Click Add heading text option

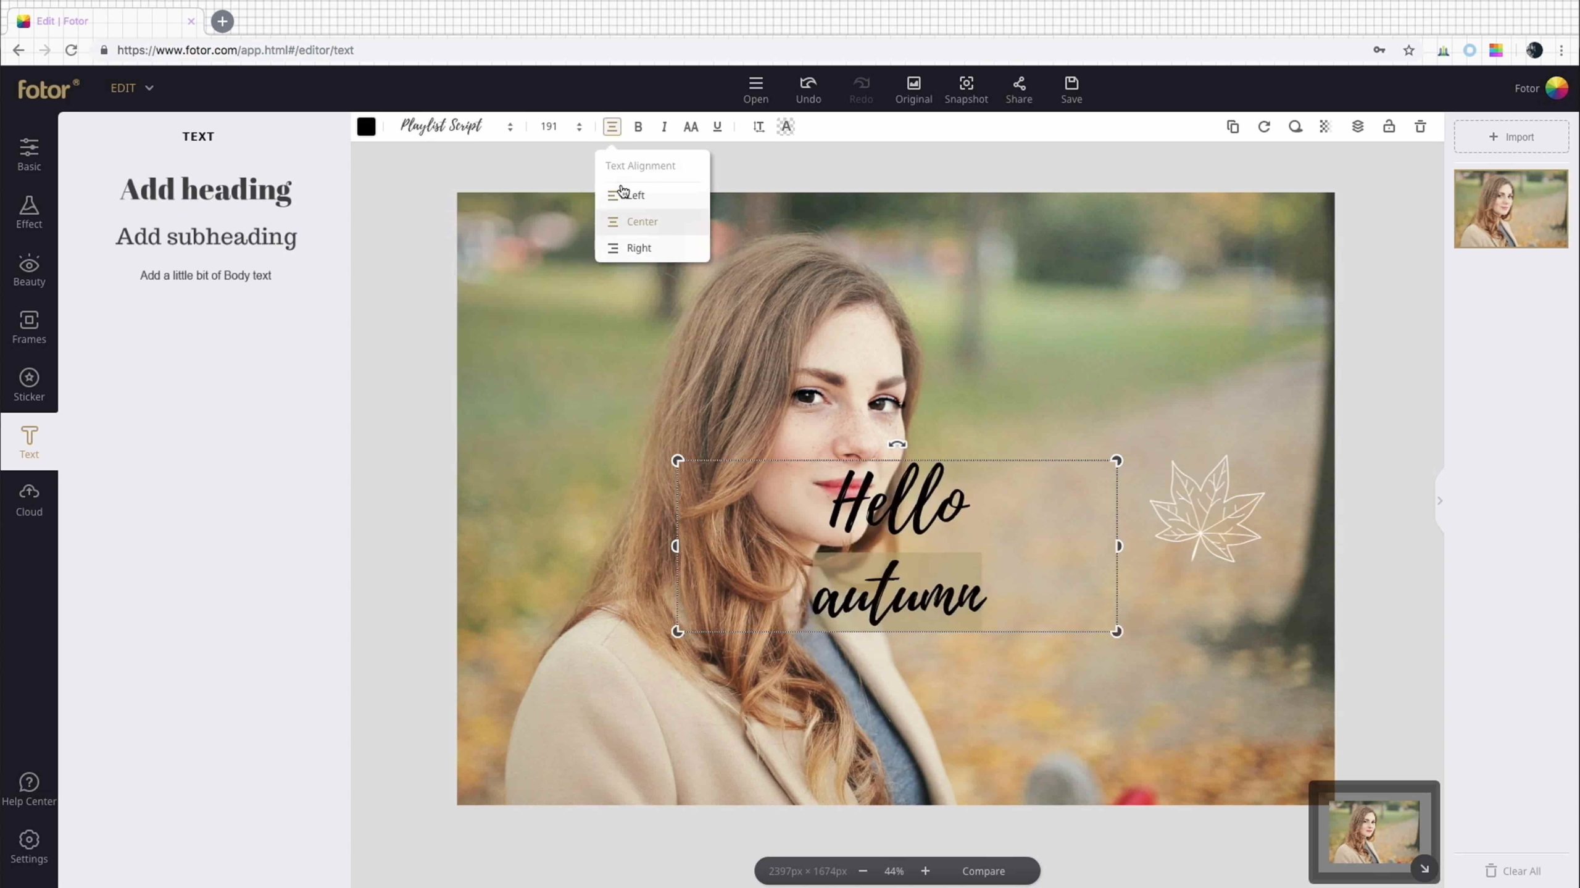coord(206,189)
